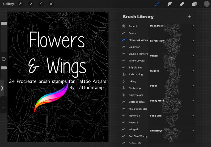Open the Roses 1 brush set
Viewport: 211px width, 147px height.
point(134,122)
